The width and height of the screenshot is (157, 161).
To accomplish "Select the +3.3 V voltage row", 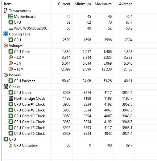I will [x=68, y=57].
